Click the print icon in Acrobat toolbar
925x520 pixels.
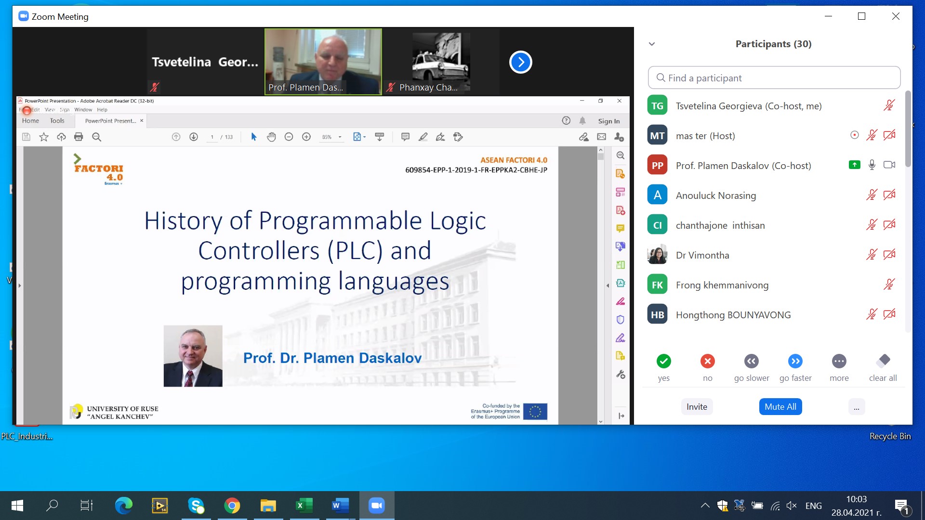(x=79, y=137)
